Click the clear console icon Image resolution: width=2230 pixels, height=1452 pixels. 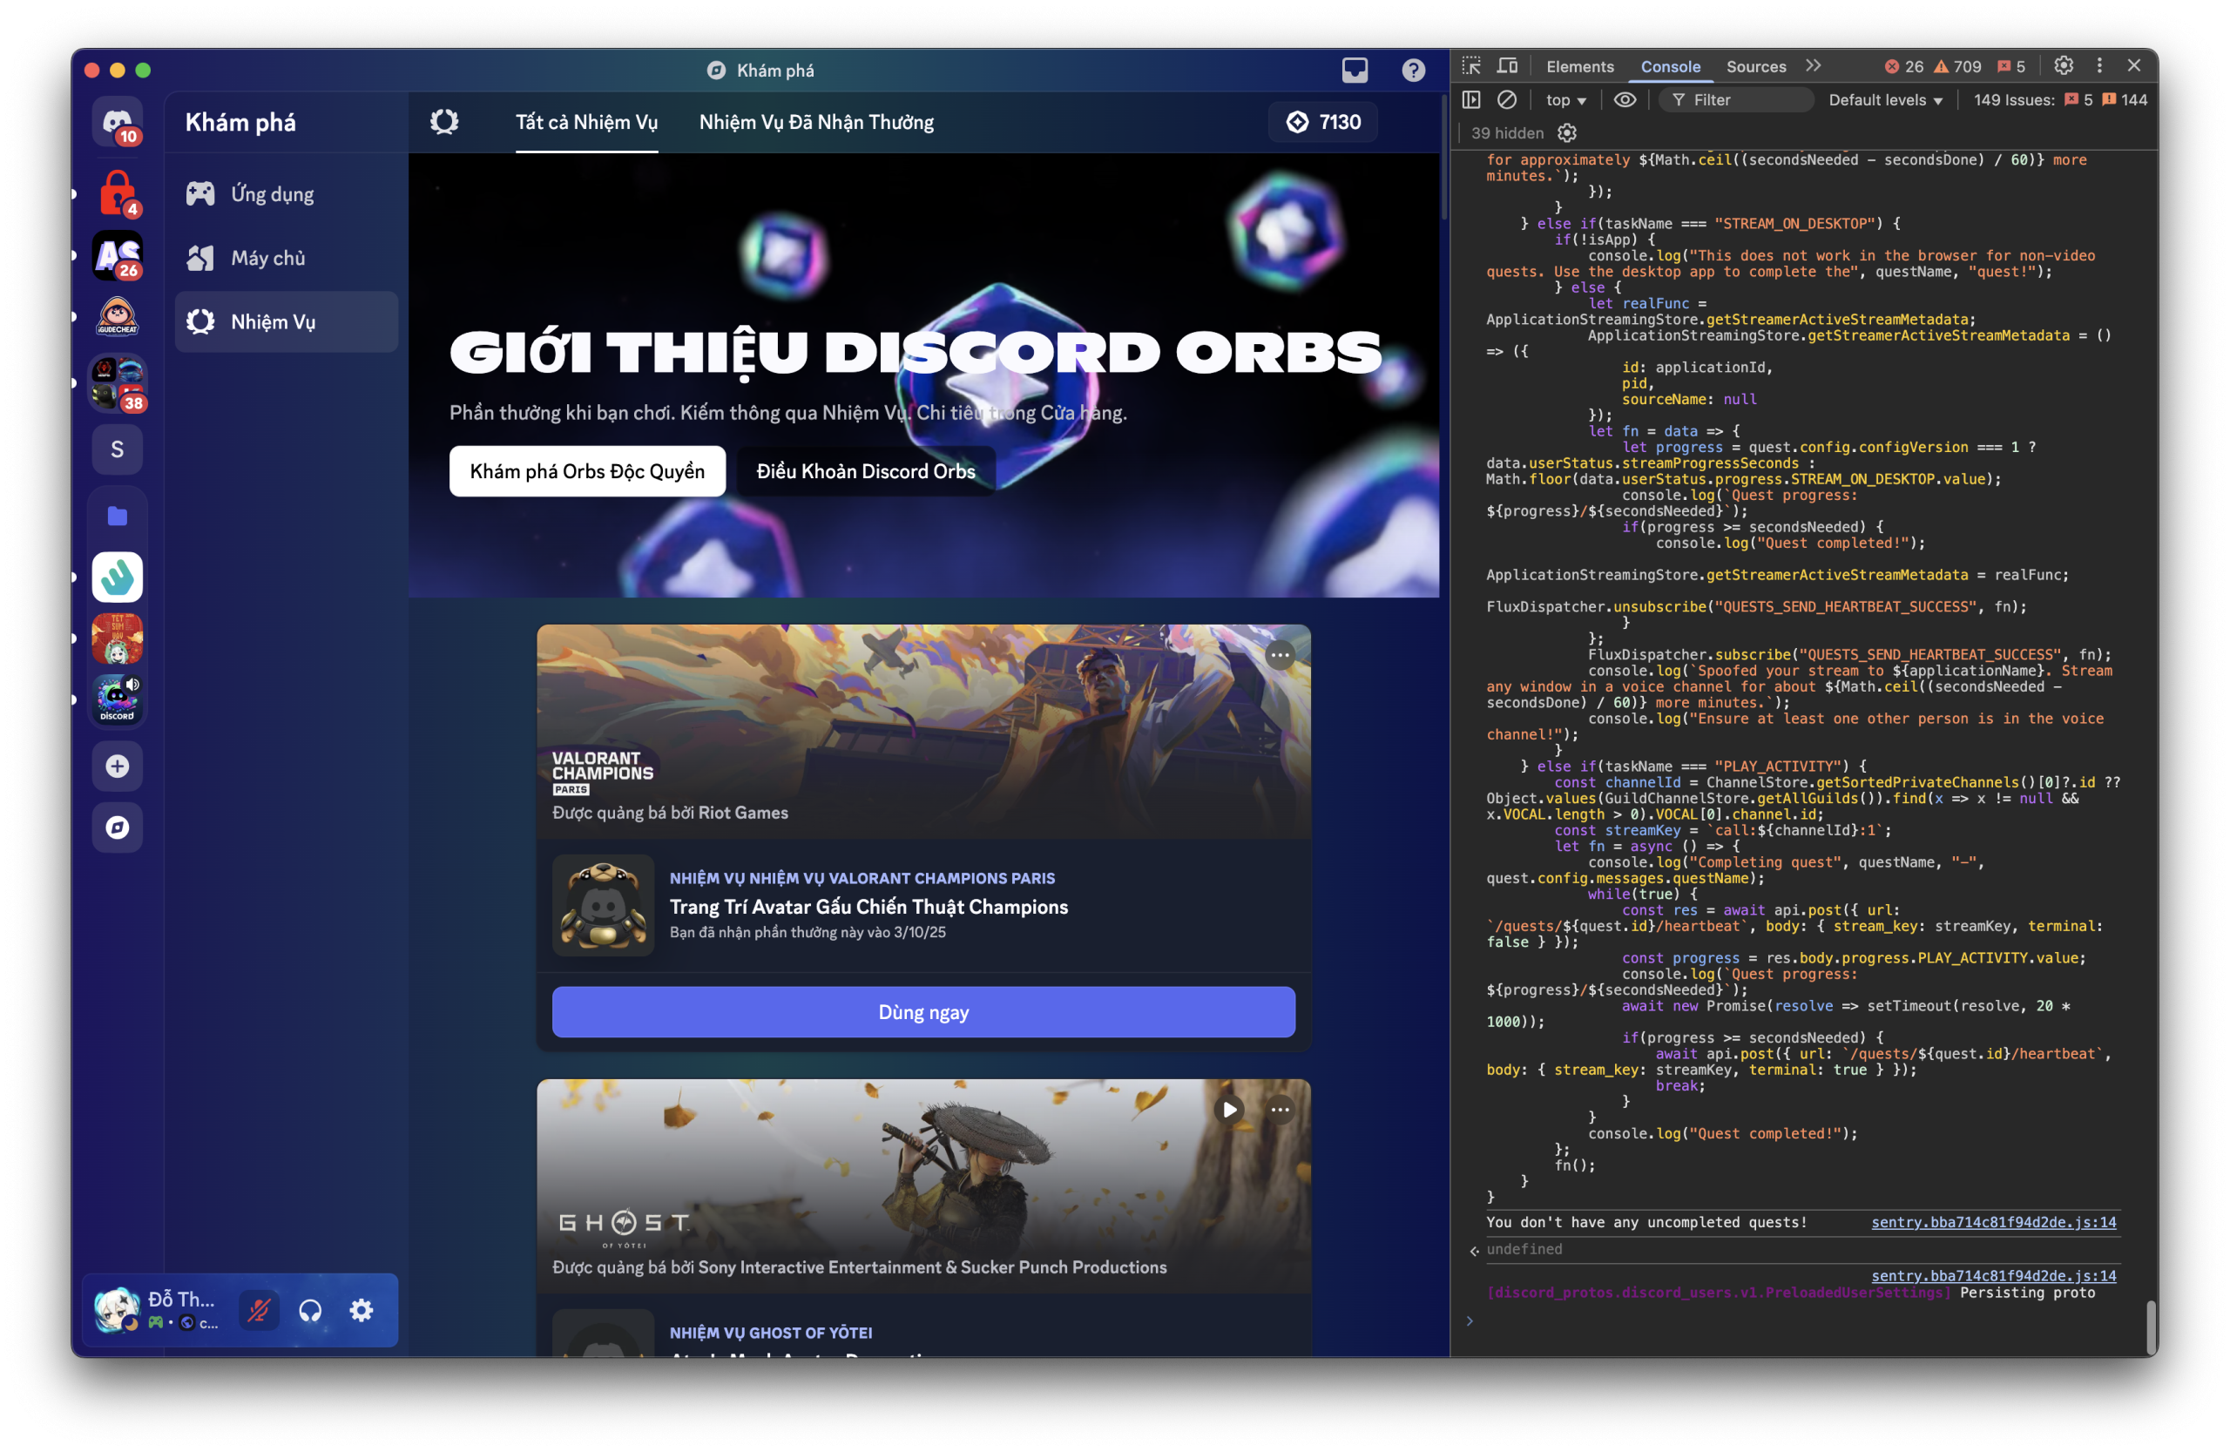coord(1507,100)
